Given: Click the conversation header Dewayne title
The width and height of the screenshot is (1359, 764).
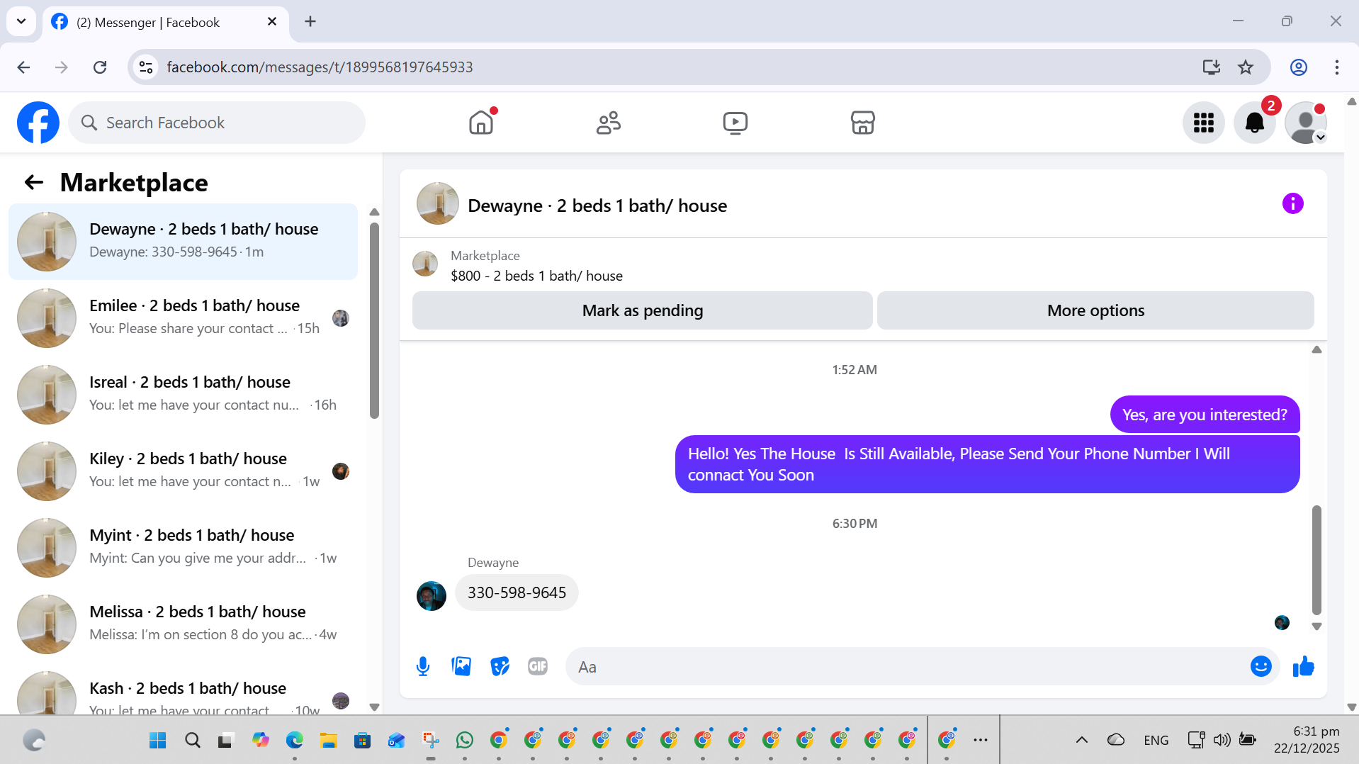Looking at the screenshot, I should point(597,206).
